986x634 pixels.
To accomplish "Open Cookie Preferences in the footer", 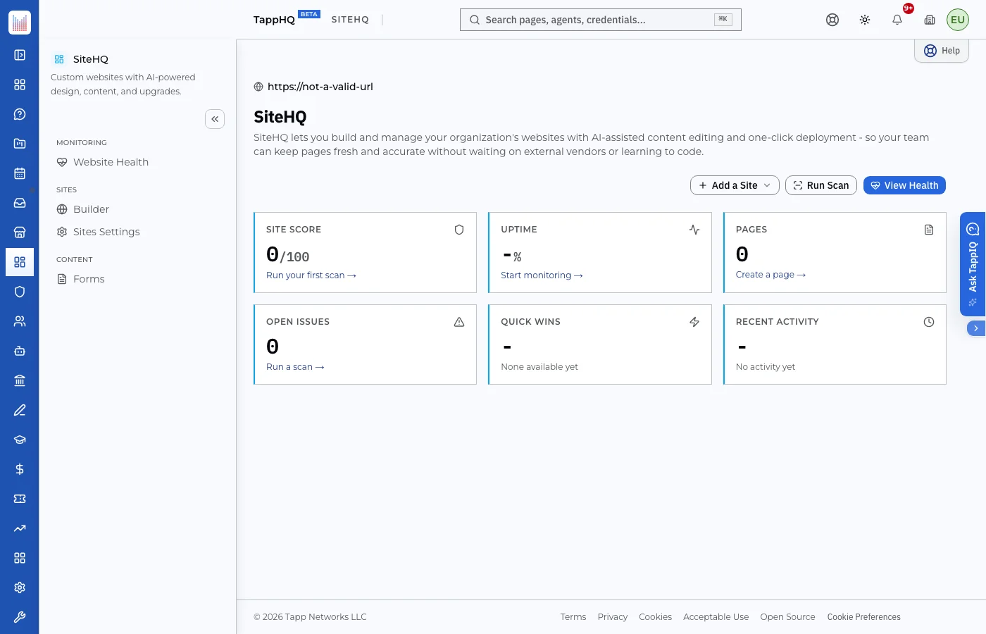I will pyautogui.click(x=864, y=617).
